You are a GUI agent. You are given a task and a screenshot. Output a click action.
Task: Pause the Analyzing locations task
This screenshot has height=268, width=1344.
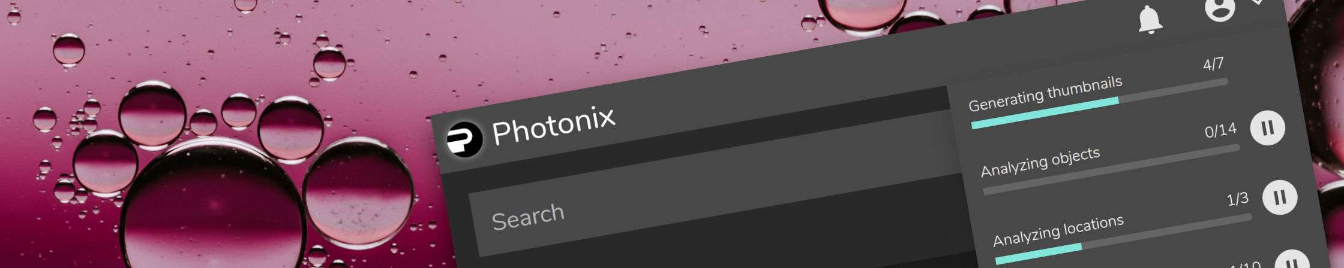click(1280, 197)
